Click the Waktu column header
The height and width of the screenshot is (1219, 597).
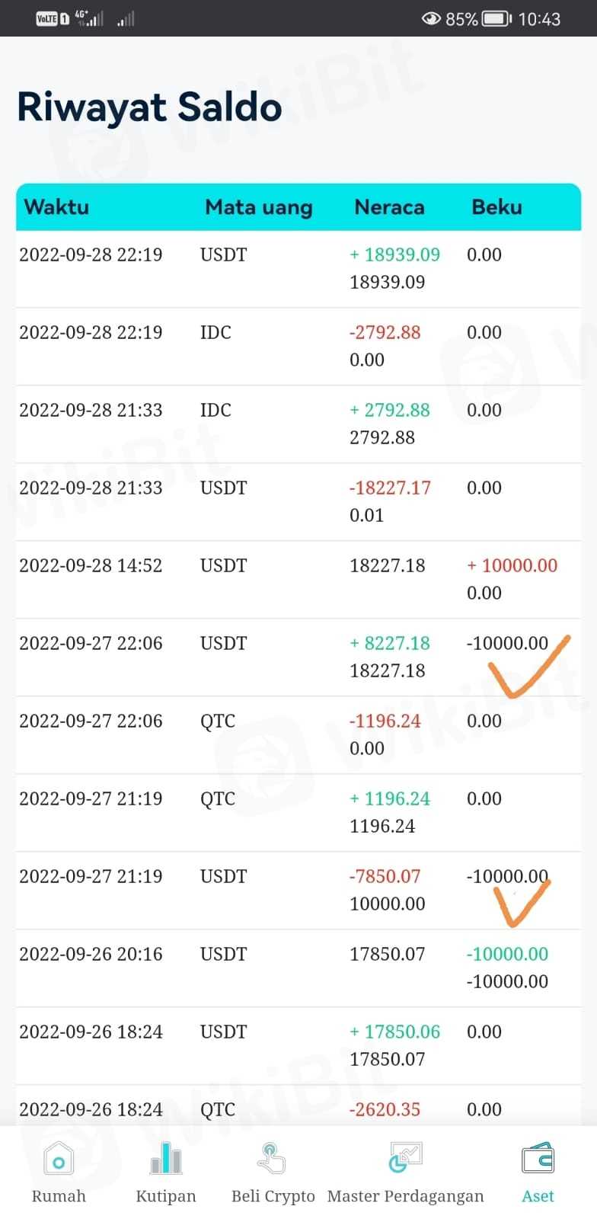(x=56, y=207)
